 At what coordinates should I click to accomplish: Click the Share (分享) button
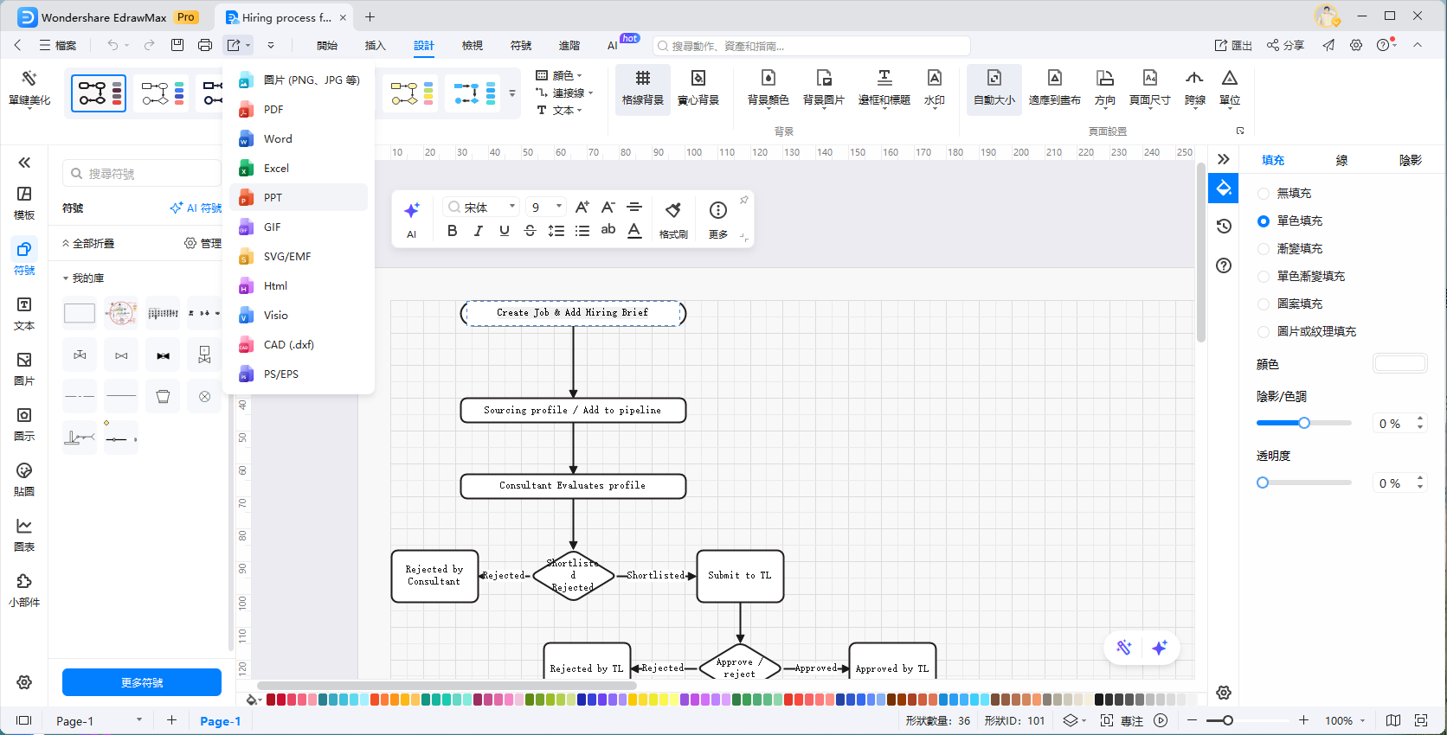[x=1285, y=45]
